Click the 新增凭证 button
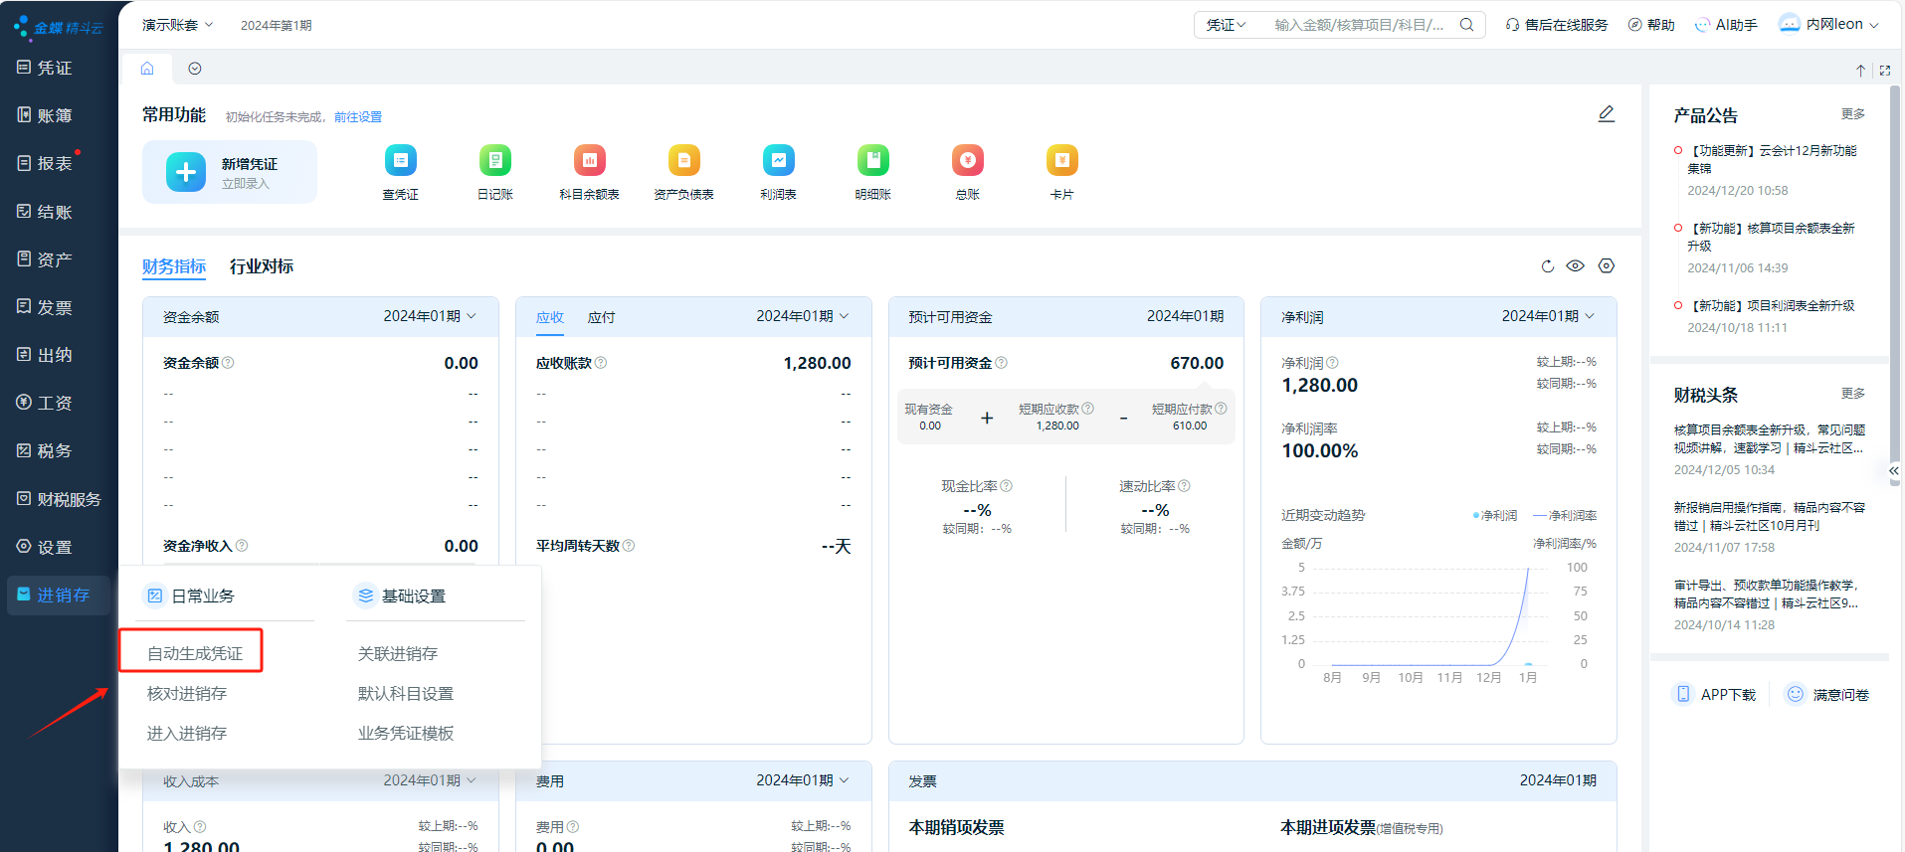This screenshot has width=1905, height=852. click(x=230, y=172)
